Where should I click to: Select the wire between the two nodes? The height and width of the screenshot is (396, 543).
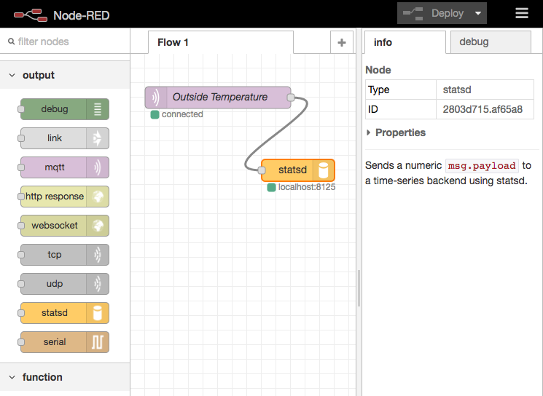point(276,134)
